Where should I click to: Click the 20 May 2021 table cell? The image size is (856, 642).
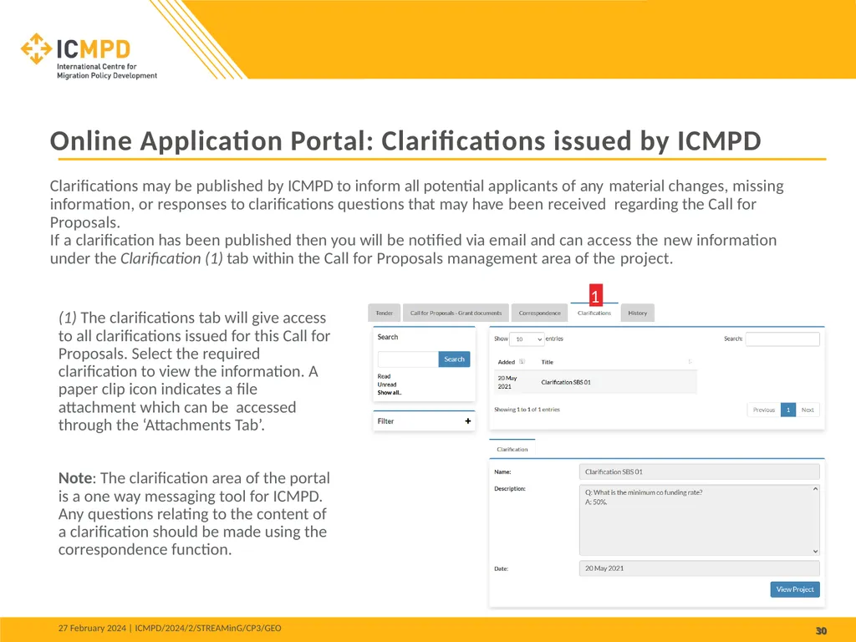(x=507, y=382)
